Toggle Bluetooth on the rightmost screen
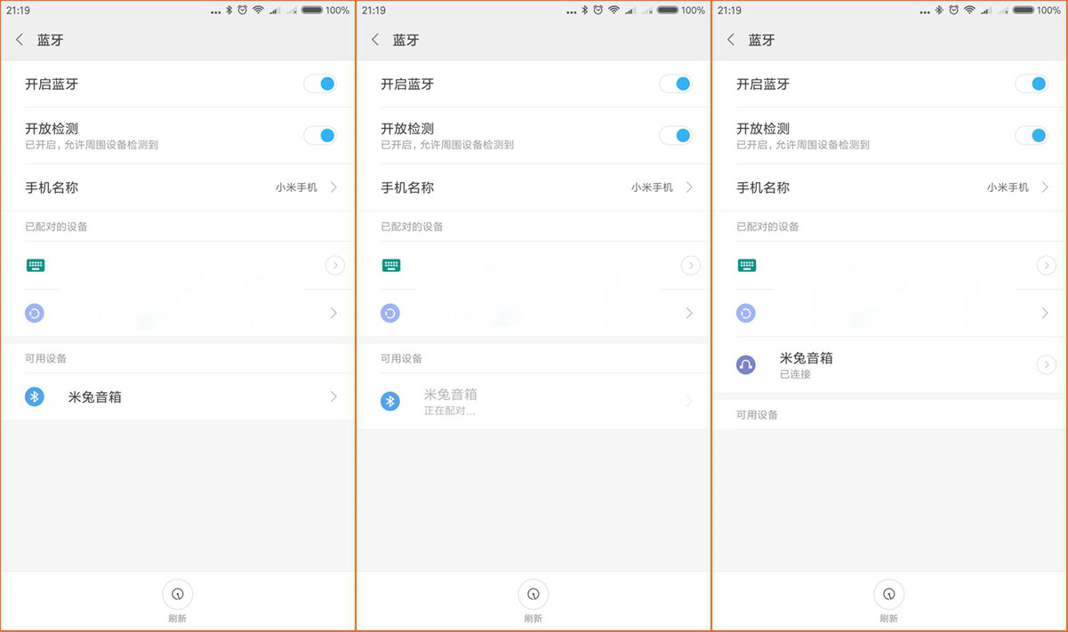The width and height of the screenshot is (1068, 632). click(x=1032, y=83)
